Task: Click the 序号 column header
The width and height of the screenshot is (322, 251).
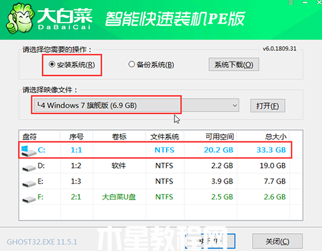Action: click(76, 137)
